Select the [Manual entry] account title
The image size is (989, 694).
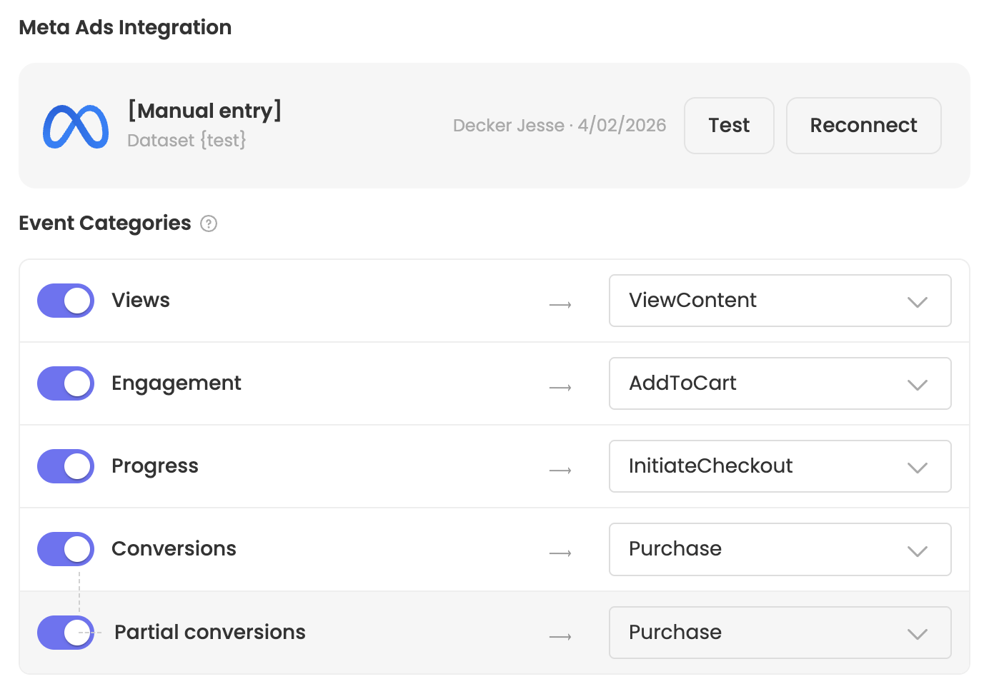pos(204,111)
